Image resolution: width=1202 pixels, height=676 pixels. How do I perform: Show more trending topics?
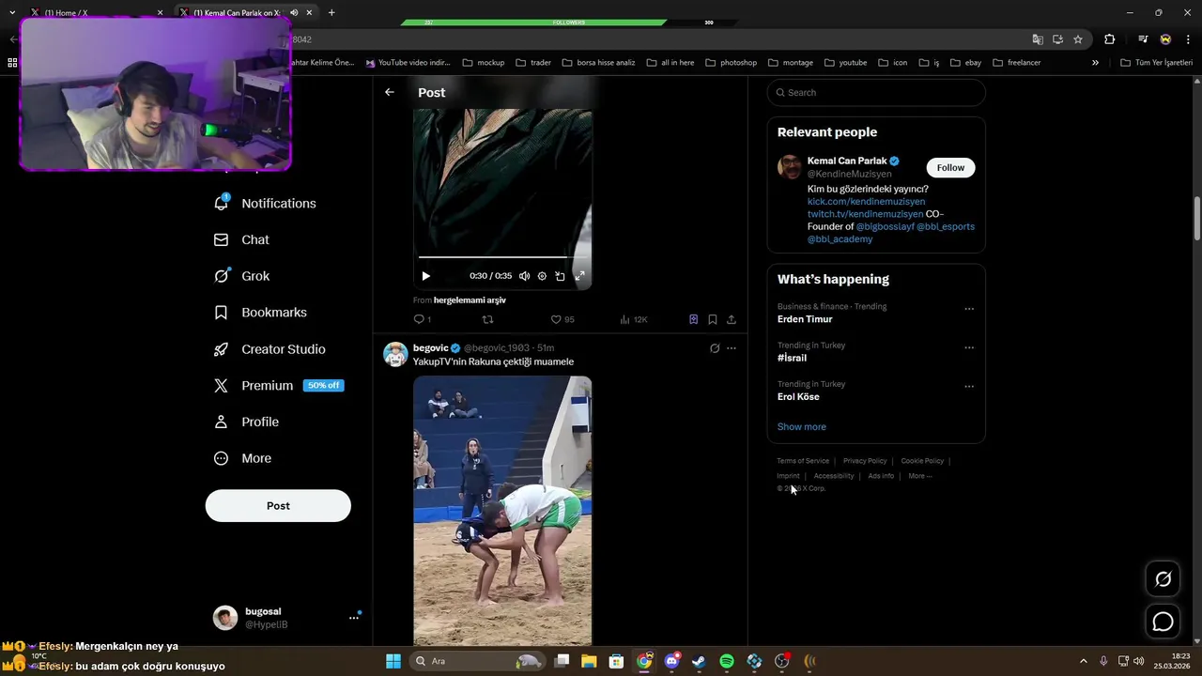coord(801,426)
